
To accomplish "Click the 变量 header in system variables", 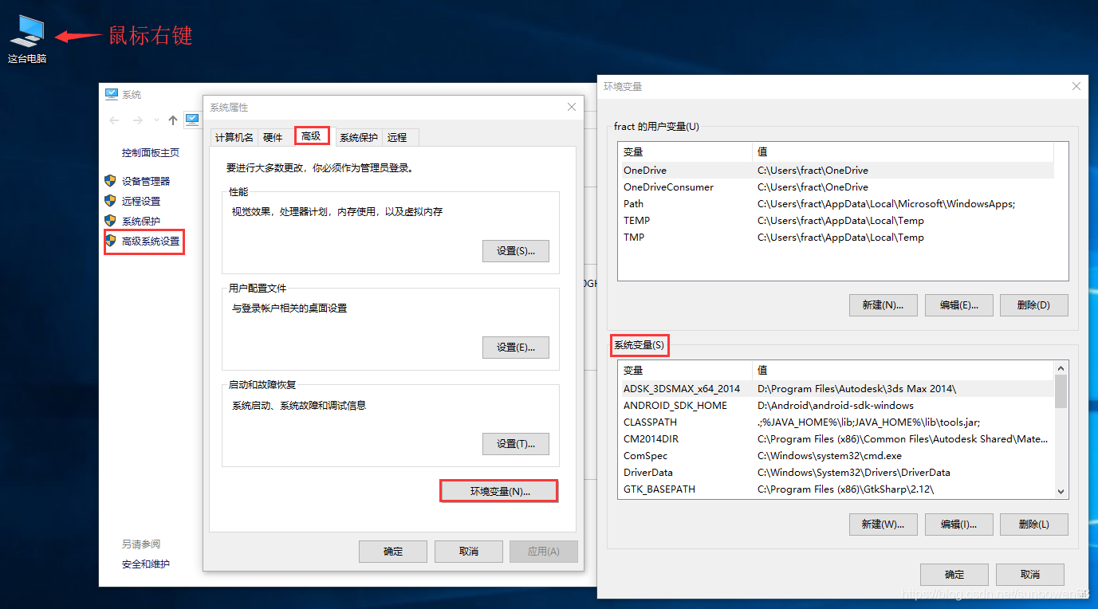I will (685, 370).
